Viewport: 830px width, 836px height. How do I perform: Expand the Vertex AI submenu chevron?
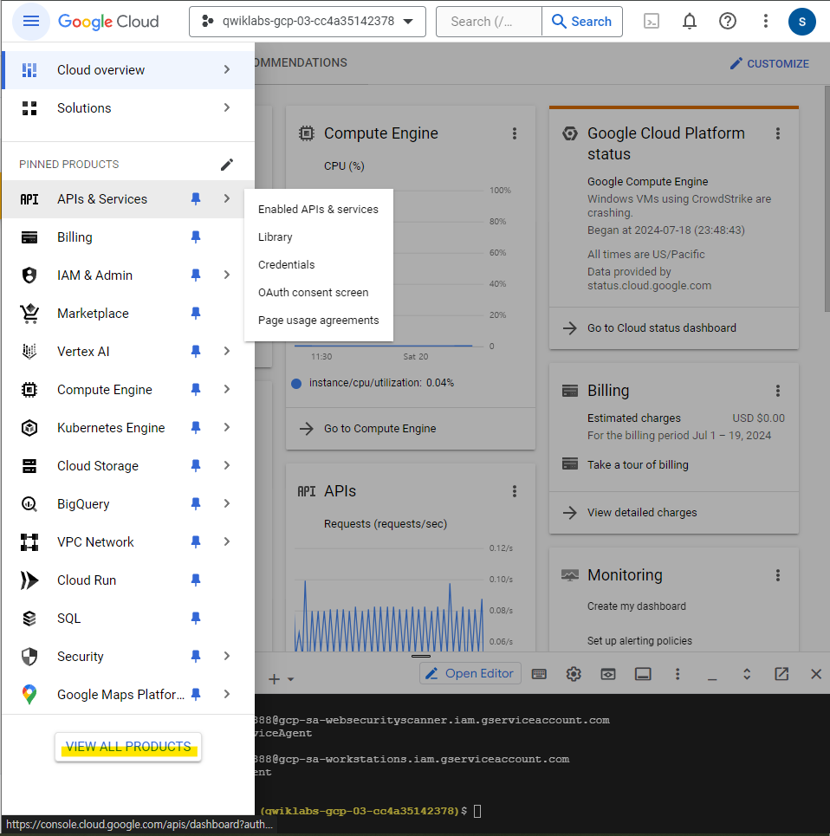point(226,352)
